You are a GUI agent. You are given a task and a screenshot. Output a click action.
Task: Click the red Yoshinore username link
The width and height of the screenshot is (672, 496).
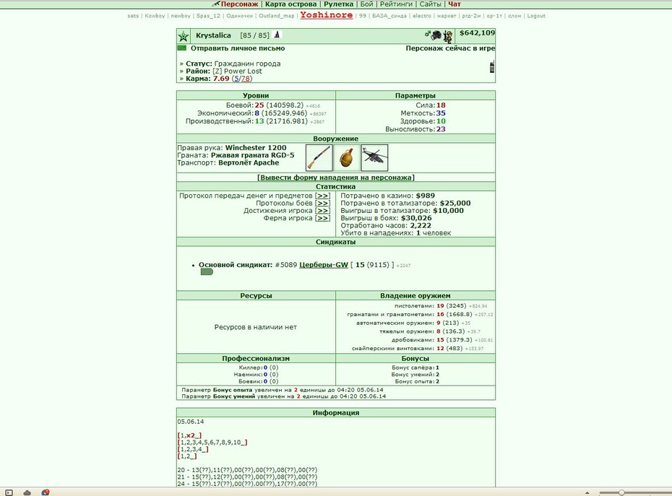pos(327,15)
